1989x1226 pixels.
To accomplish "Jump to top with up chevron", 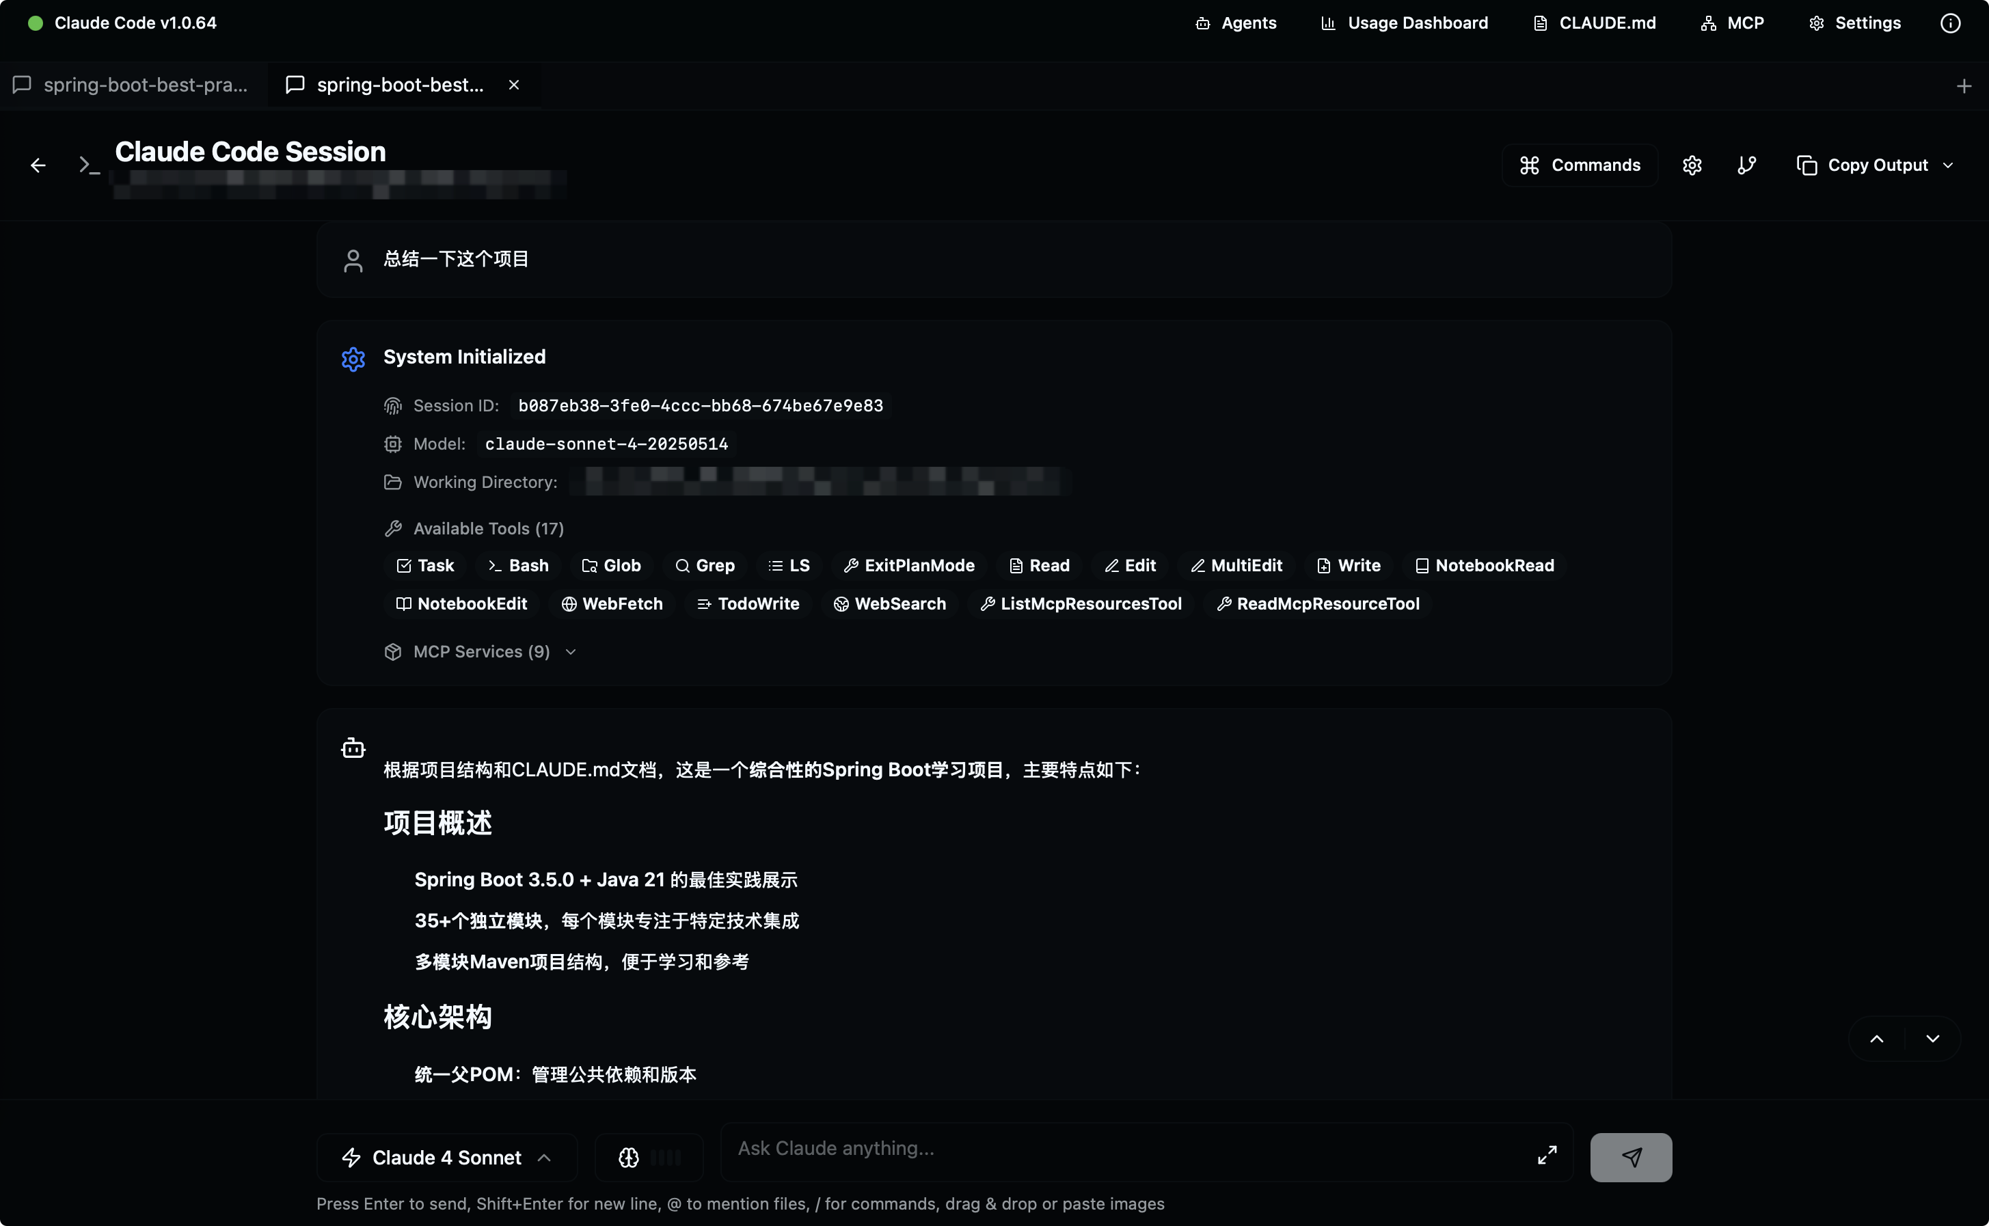I will coord(1876,1039).
